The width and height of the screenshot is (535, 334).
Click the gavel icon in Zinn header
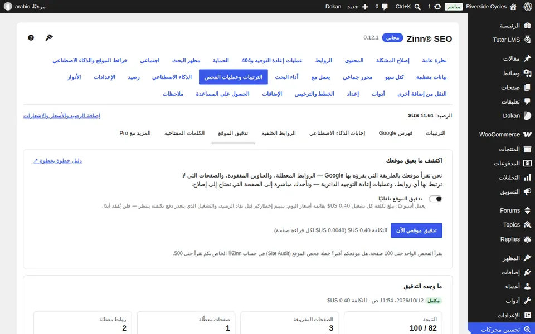click(50, 37)
